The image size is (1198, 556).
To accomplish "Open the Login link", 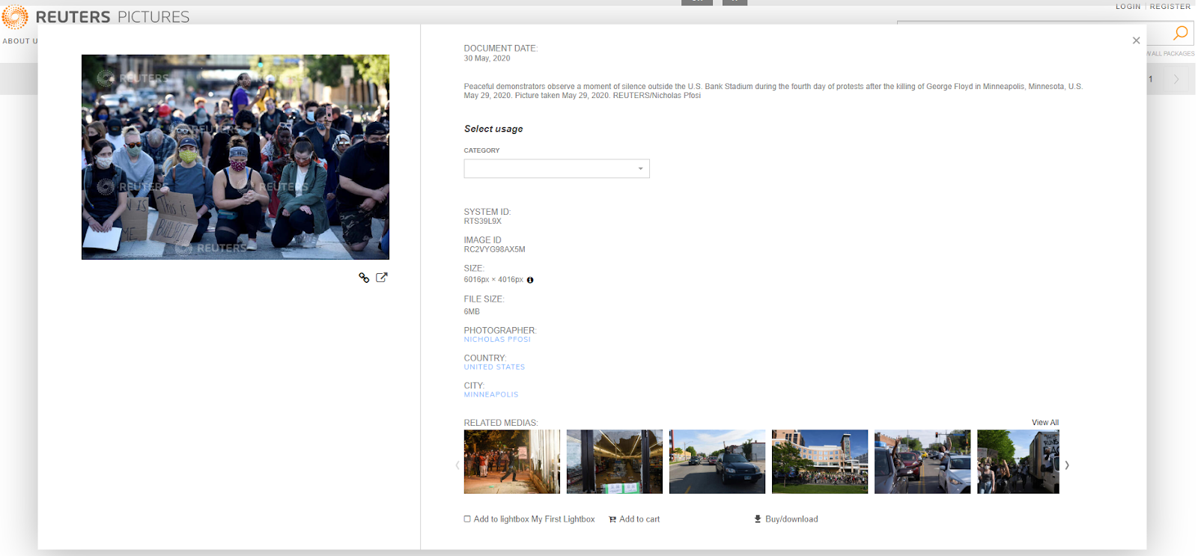I will [1128, 7].
